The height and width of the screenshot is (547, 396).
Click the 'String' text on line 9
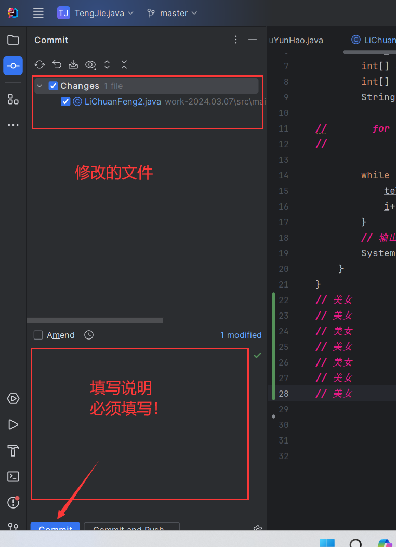tap(378, 97)
